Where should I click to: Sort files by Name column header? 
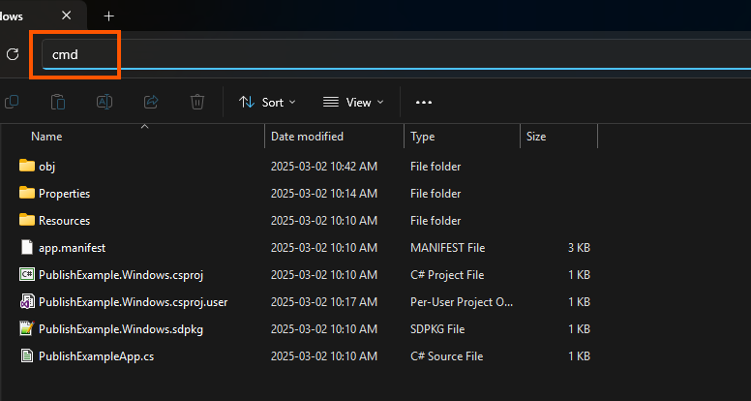[46, 137]
